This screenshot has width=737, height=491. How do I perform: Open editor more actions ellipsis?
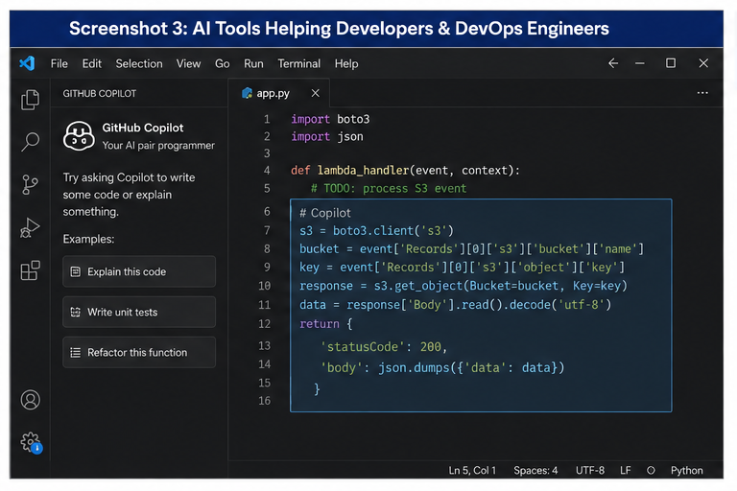[702, 93]
